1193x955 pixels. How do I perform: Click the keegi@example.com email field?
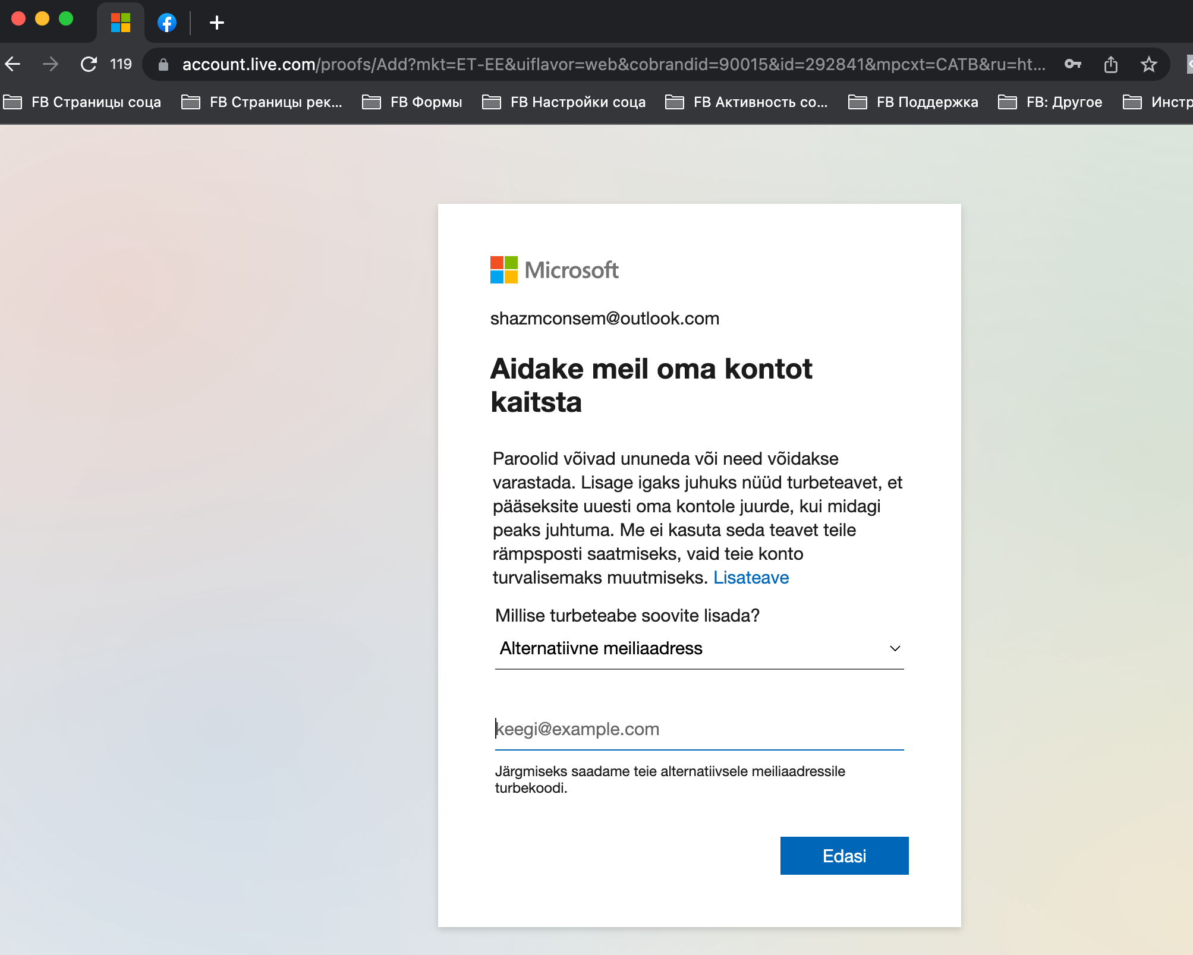point(699,729)
